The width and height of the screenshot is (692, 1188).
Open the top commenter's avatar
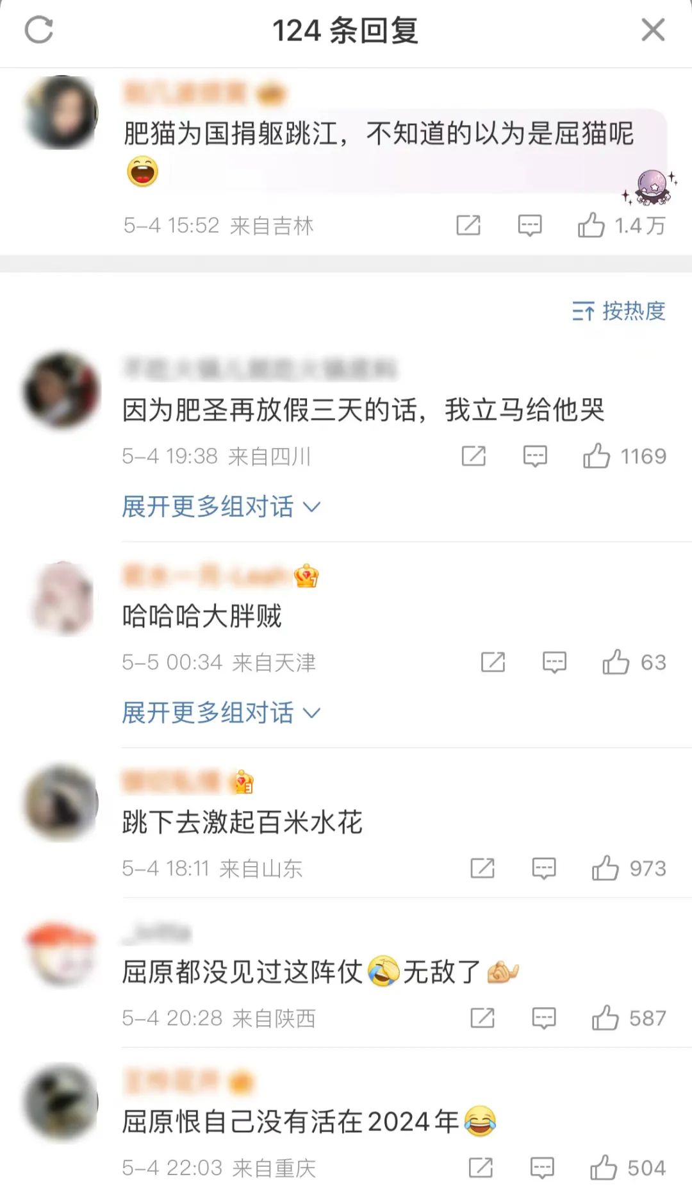(61, 112)
